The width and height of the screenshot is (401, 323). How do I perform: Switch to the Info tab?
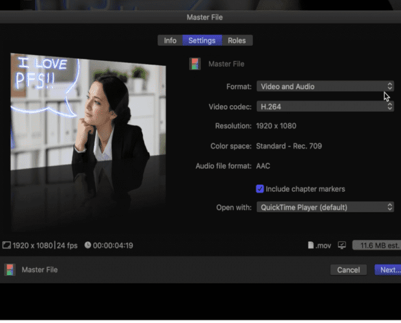pyautogui.click(x=170, y=40)
